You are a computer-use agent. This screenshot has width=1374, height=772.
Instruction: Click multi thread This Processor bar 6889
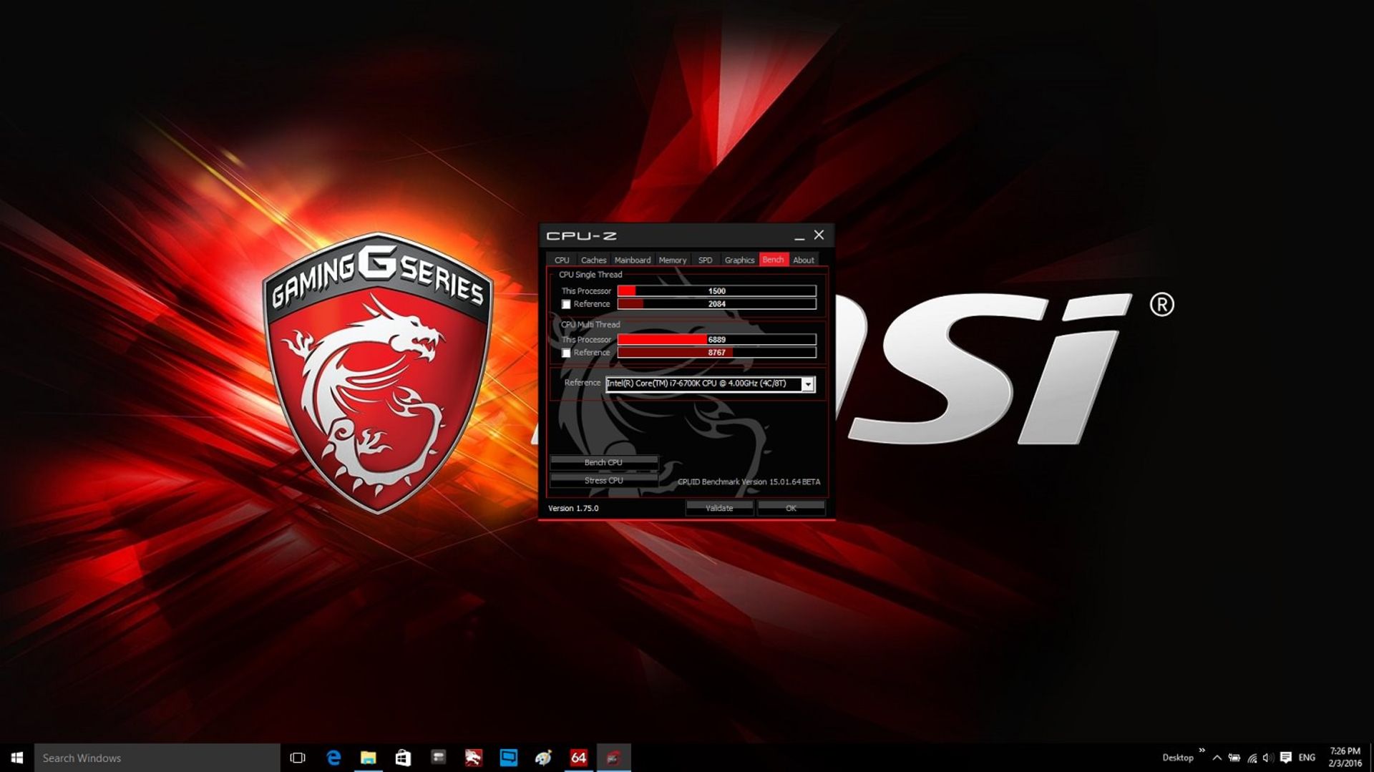tap(716, 340)
